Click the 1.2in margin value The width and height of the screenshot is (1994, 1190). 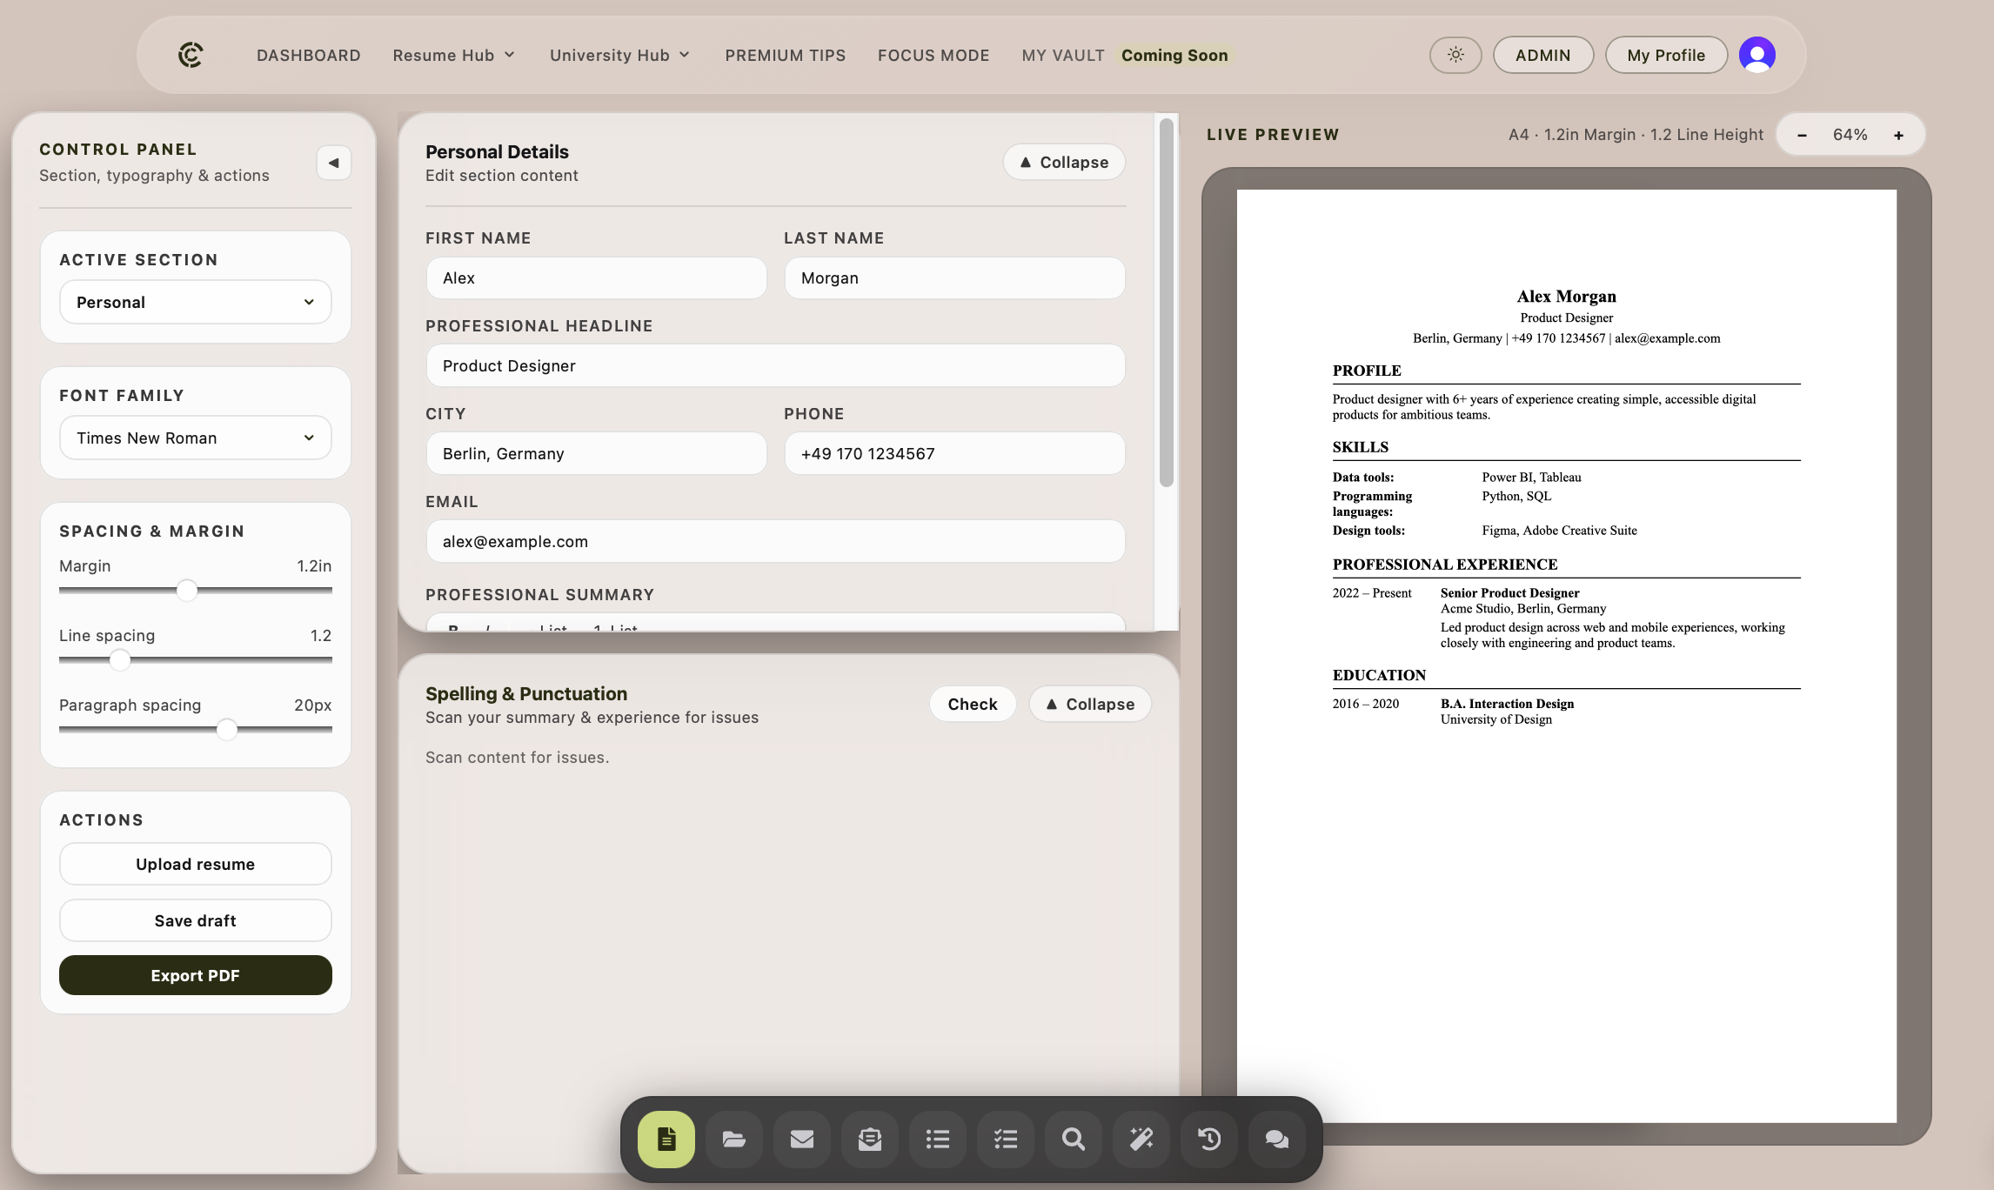(x=314, y=566)
